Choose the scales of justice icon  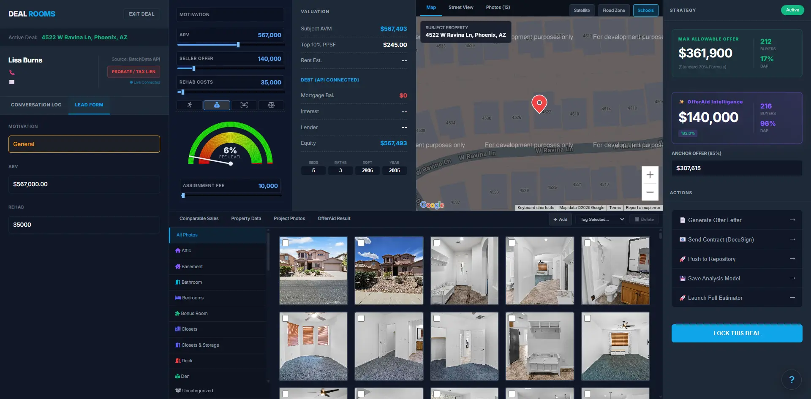tap(271, 105)
